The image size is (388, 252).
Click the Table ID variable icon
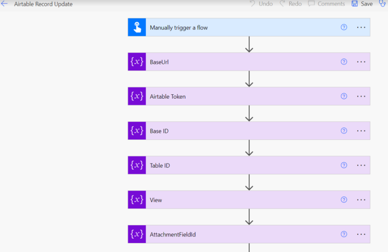point(137,165)
